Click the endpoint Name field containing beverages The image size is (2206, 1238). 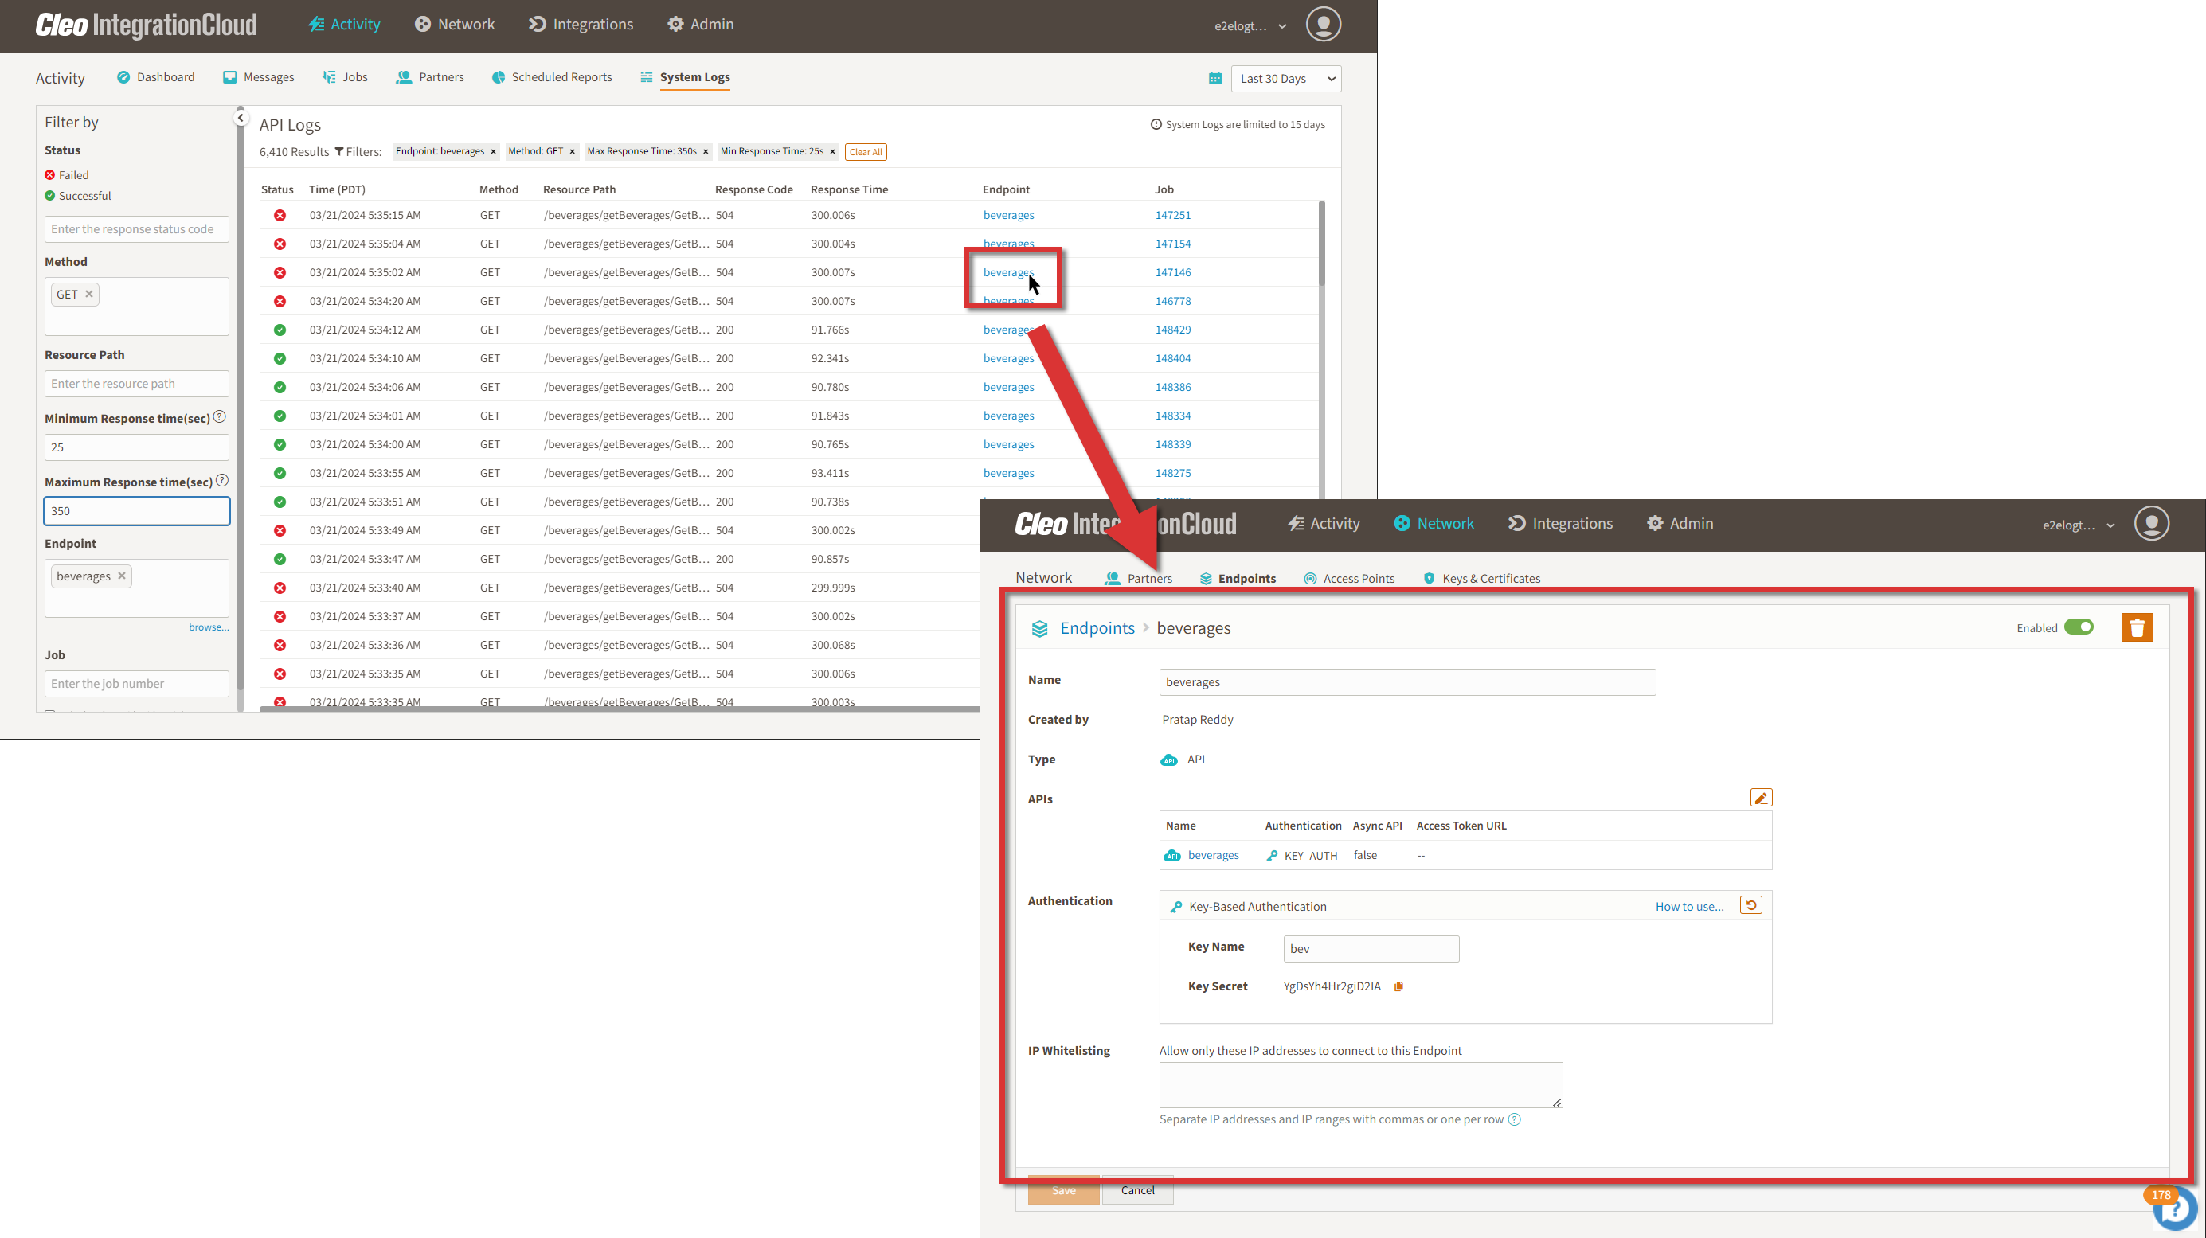pos(1407,682)
